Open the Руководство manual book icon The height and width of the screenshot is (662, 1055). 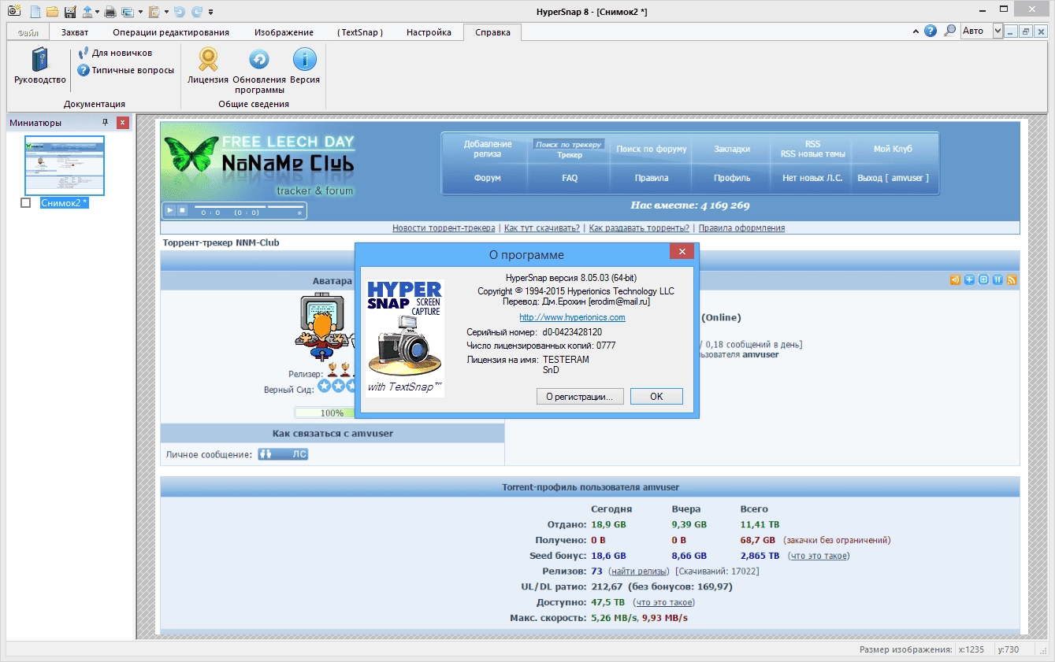pyautogui.click(x=40, y=66)
